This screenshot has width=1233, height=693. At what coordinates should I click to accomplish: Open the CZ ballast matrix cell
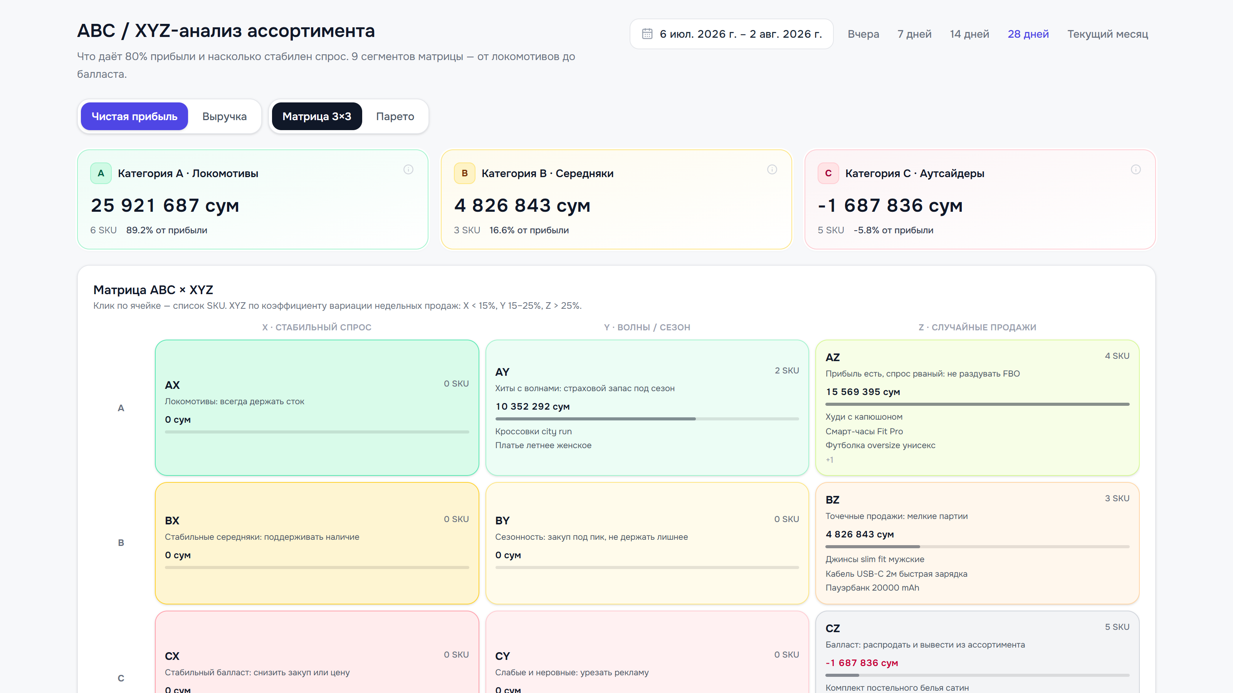coord(978,652)
